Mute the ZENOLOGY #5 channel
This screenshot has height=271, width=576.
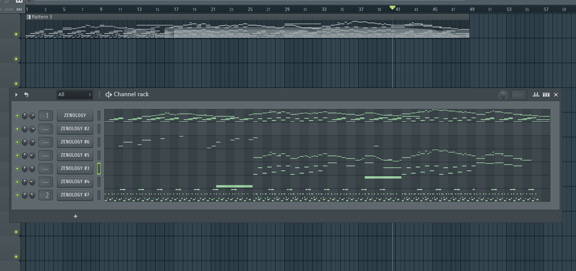pyautogui.click(x=17, y=155)
